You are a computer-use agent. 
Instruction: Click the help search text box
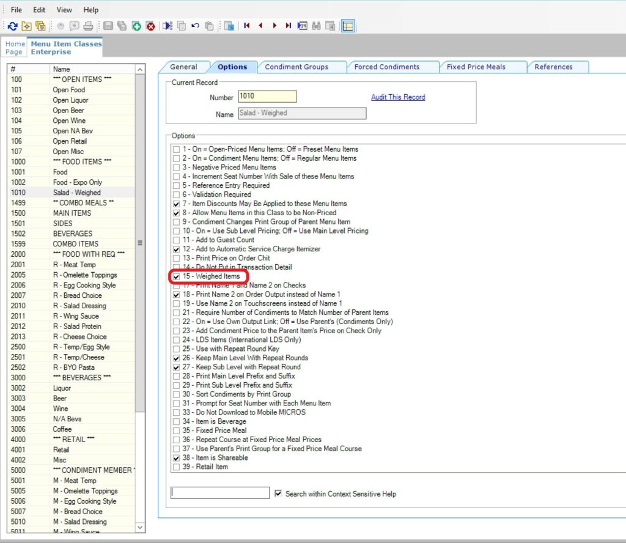pos(220,493)
